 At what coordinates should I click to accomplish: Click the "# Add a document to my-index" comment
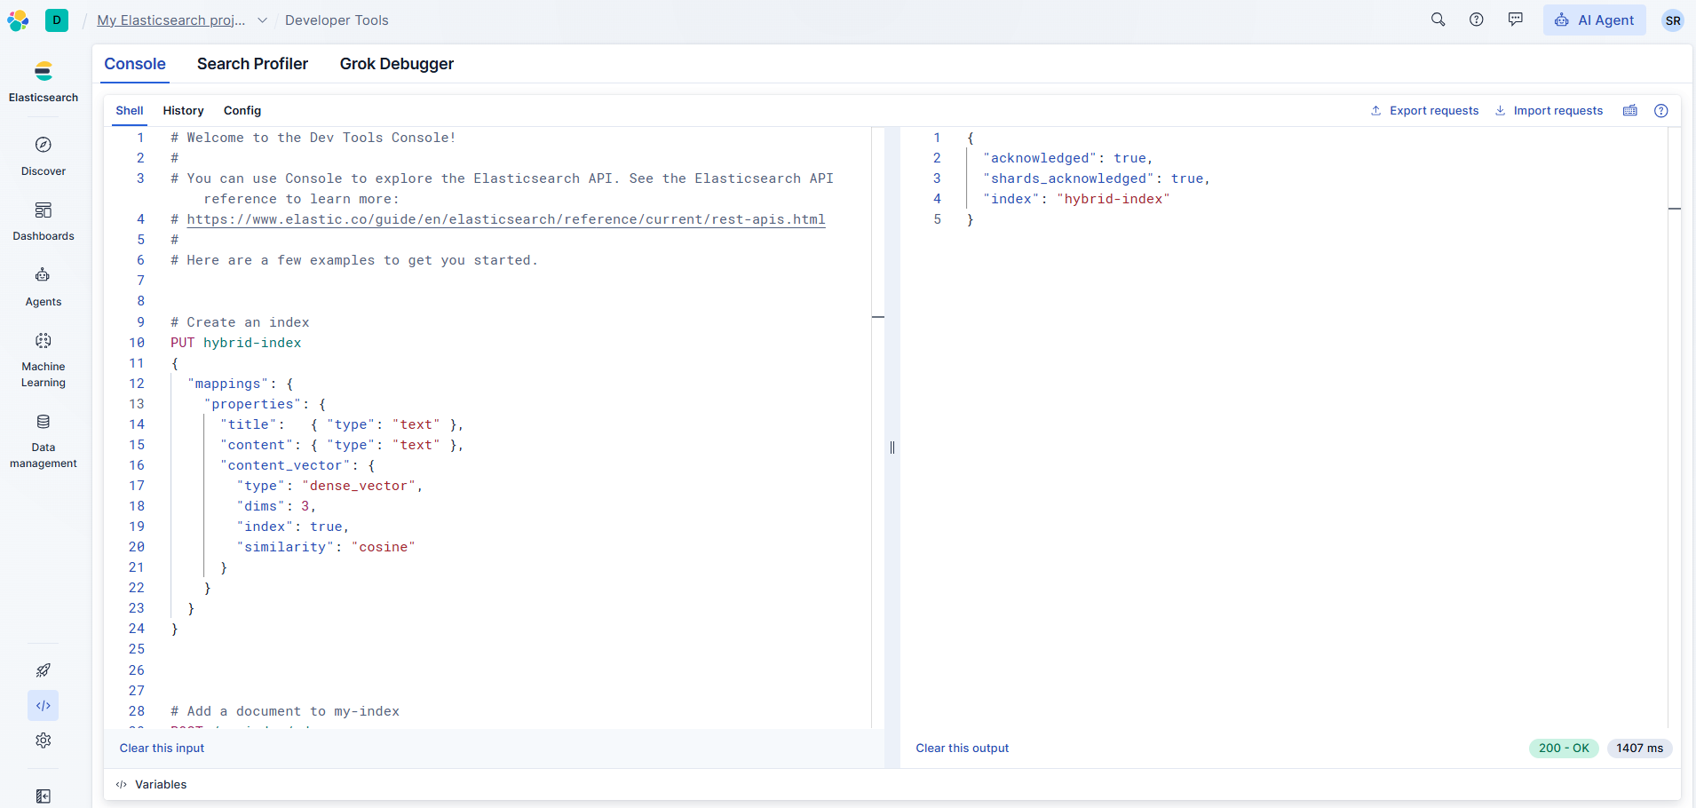coord(285,711)
